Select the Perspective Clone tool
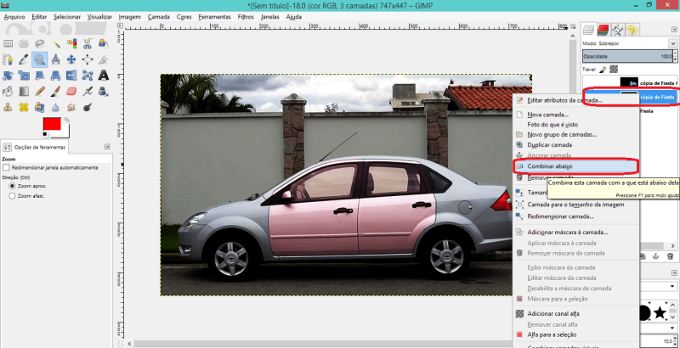 40,106
